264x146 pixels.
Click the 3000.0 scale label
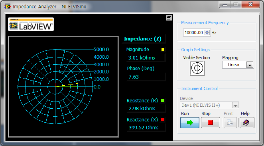tap(101, 64)
